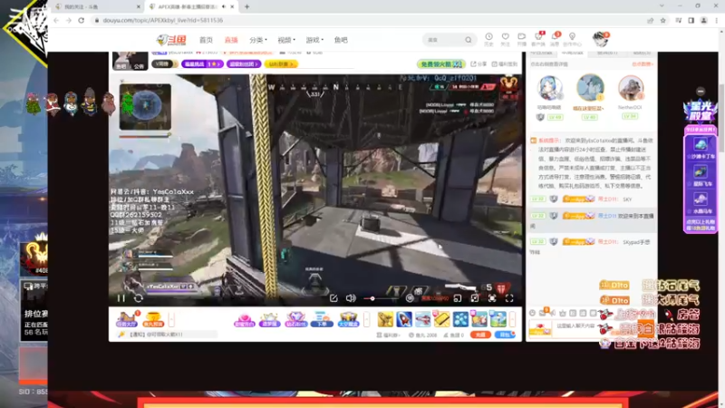Click the 免费领火箭 green button
The image size is (725, 408).
click(440, 63)
